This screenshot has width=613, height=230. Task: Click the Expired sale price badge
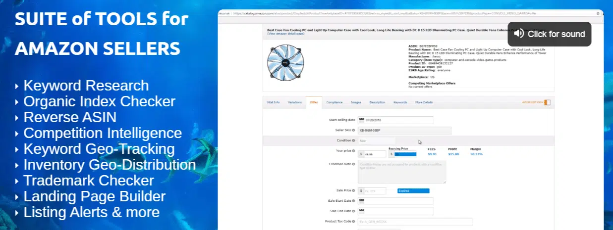point(413,190)
